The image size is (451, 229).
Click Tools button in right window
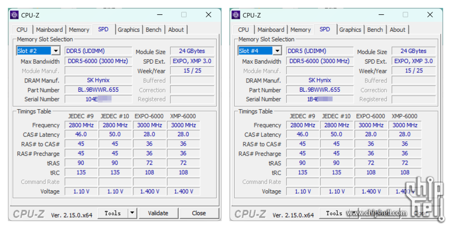tap(334, 213)
